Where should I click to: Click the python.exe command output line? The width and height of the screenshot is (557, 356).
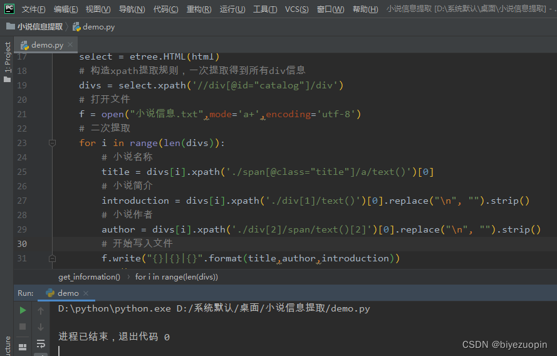pyautogui.click(x=214, y=308)
